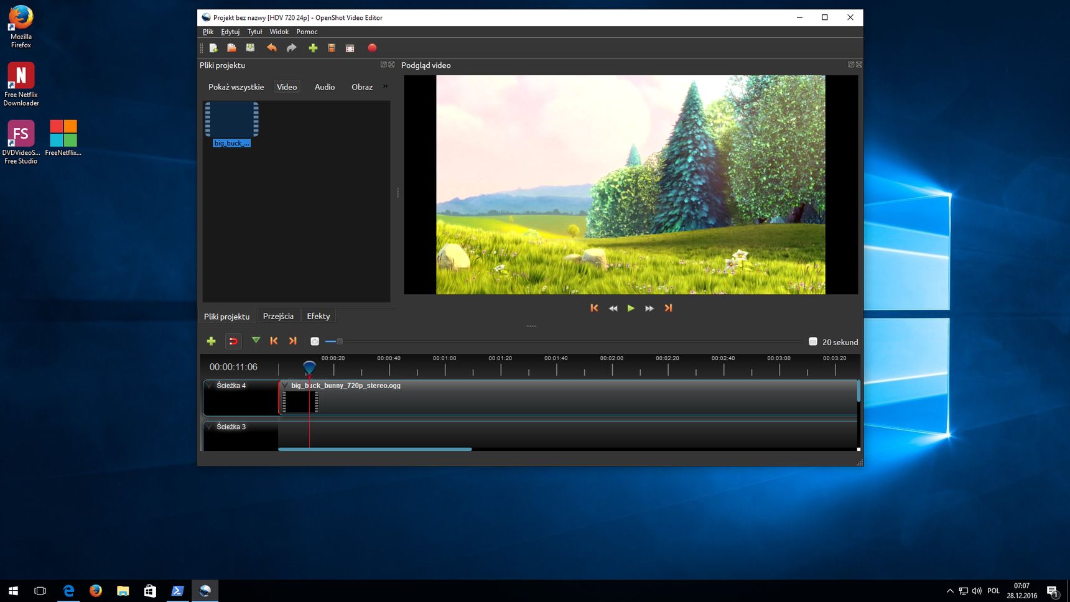The height and width of the screenshot is (602, 1070).
Task: Jump to start in video preview controls
Action: pos(594,308)
